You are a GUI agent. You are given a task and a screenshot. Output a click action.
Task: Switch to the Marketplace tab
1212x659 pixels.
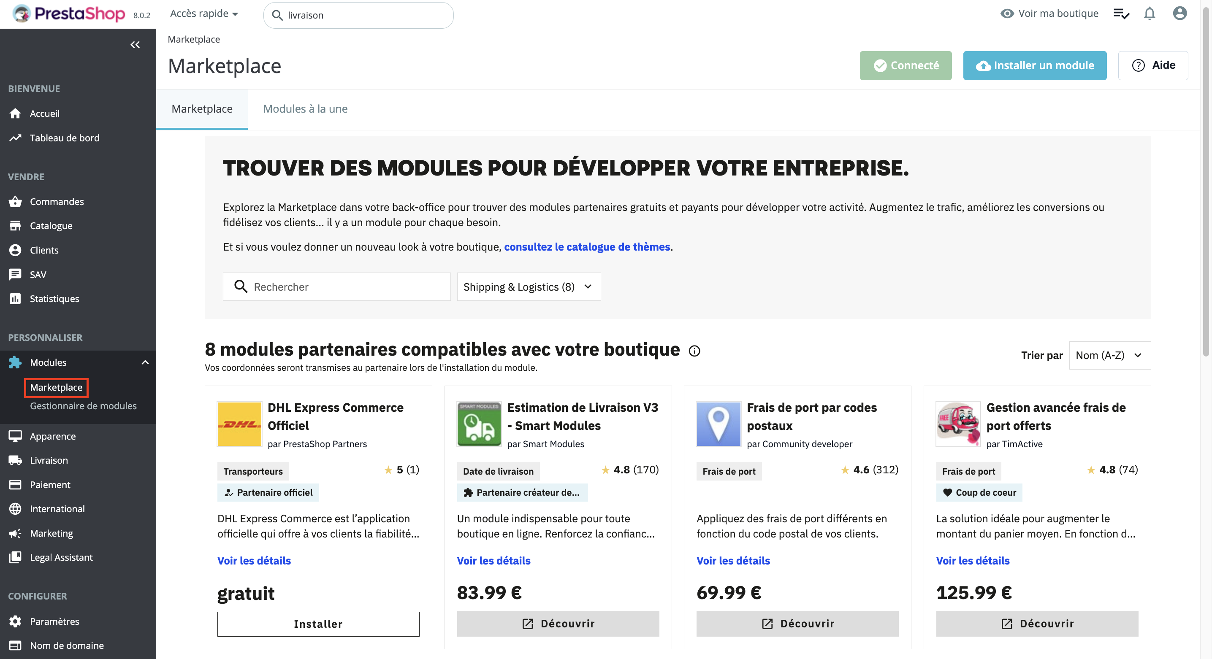pos(202,108)
